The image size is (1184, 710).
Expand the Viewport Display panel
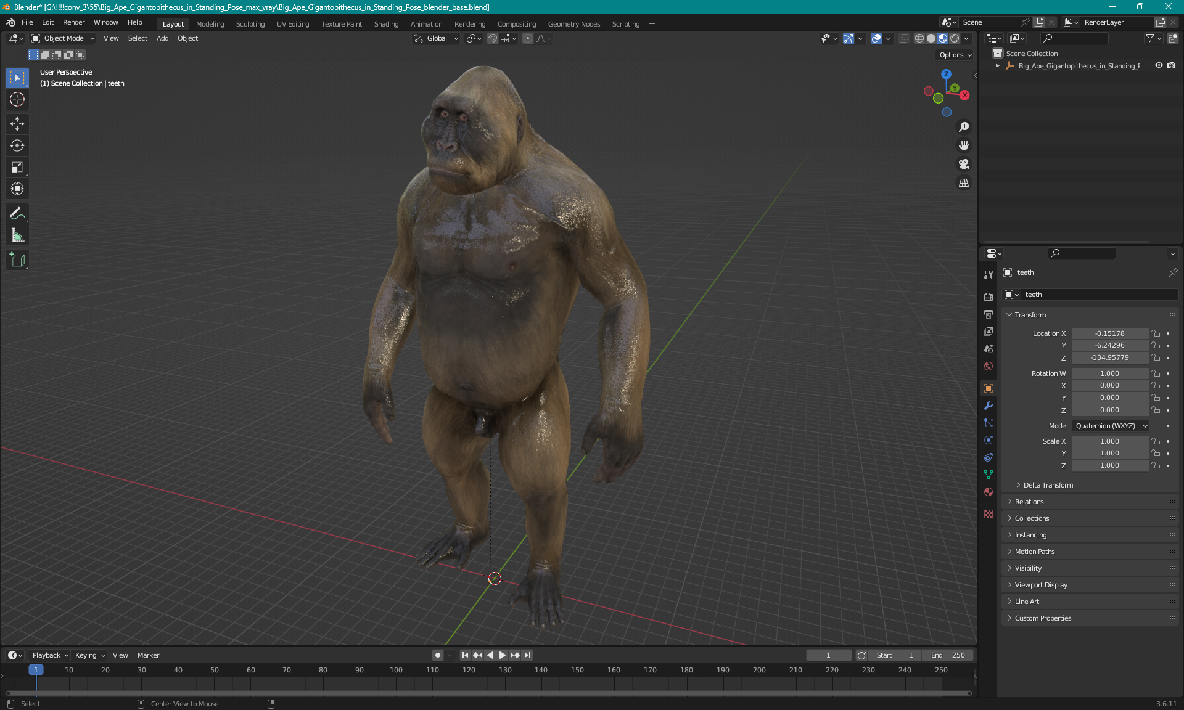(x=1041, y=585)
